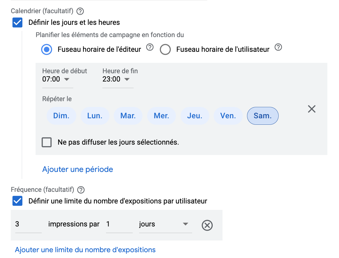Remove the time period with the X icon

(x=312, y=109)
